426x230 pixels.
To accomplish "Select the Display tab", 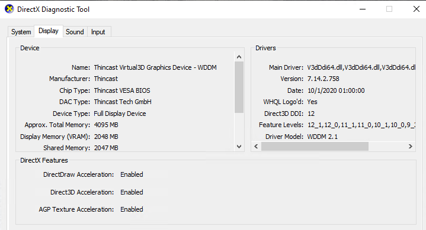I will tap(49, 31).
